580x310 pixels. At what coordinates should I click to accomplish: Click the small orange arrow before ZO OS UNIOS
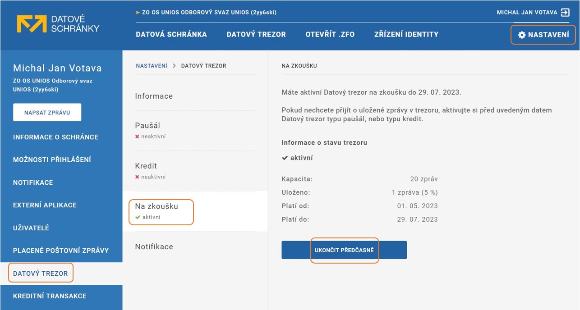click(138, 13)
